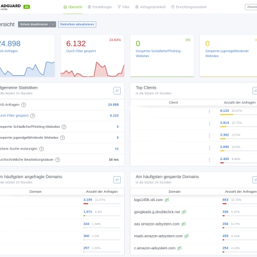This screenshot has height=257, width=257.
Task: Unblock mads.amazon-adsystem.com via its eye icon
Action: coord(186,236)
